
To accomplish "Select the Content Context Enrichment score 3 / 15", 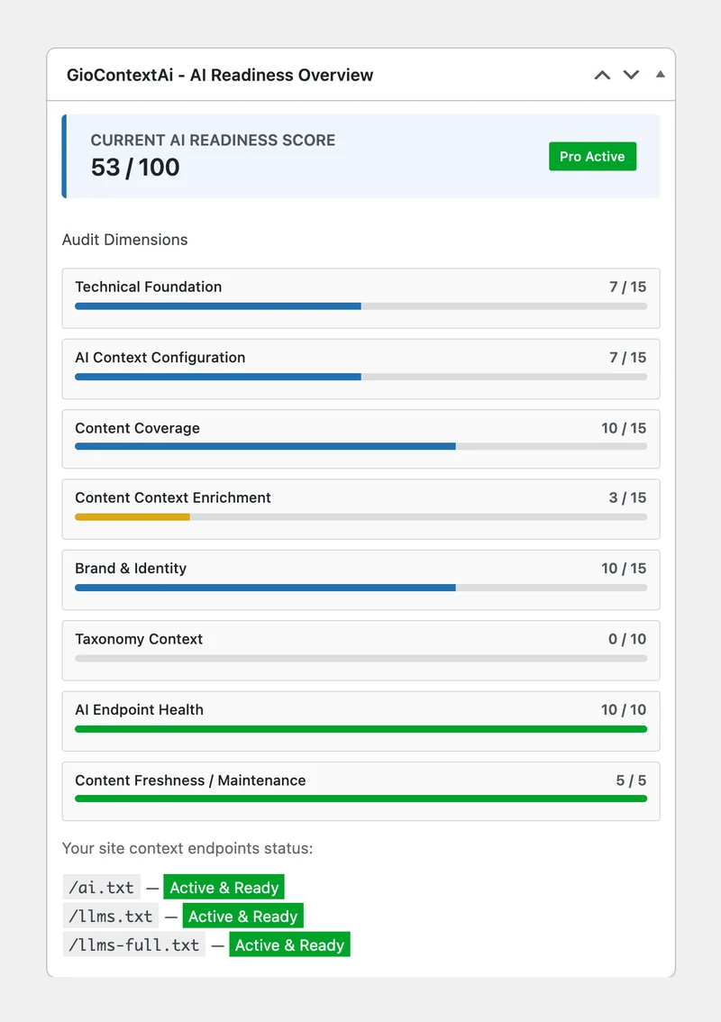I will [627, 497].
